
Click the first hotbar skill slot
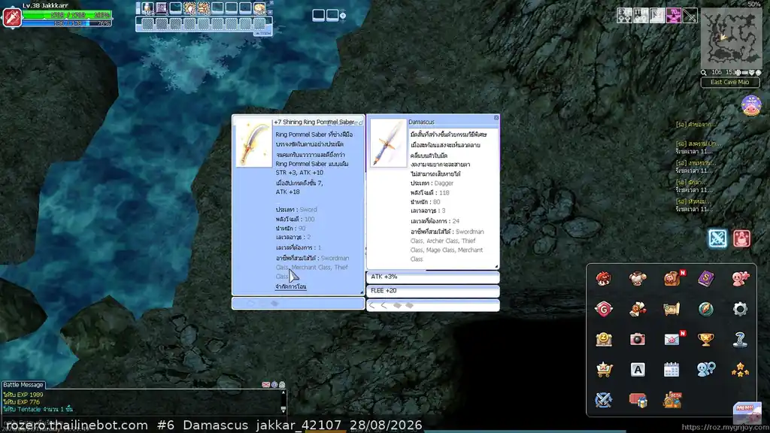148,8
